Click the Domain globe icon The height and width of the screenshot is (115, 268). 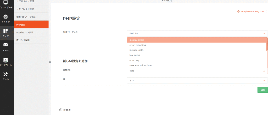click(x=5, y=17)
